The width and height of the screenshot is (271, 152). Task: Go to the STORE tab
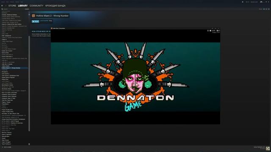pyautogui.click(x=12, y=5)
